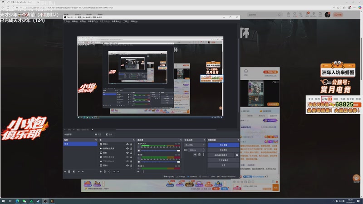Toggle lock on audio output capture source
363x204 pixels.
pyautogui.click(x=131, y=149)
